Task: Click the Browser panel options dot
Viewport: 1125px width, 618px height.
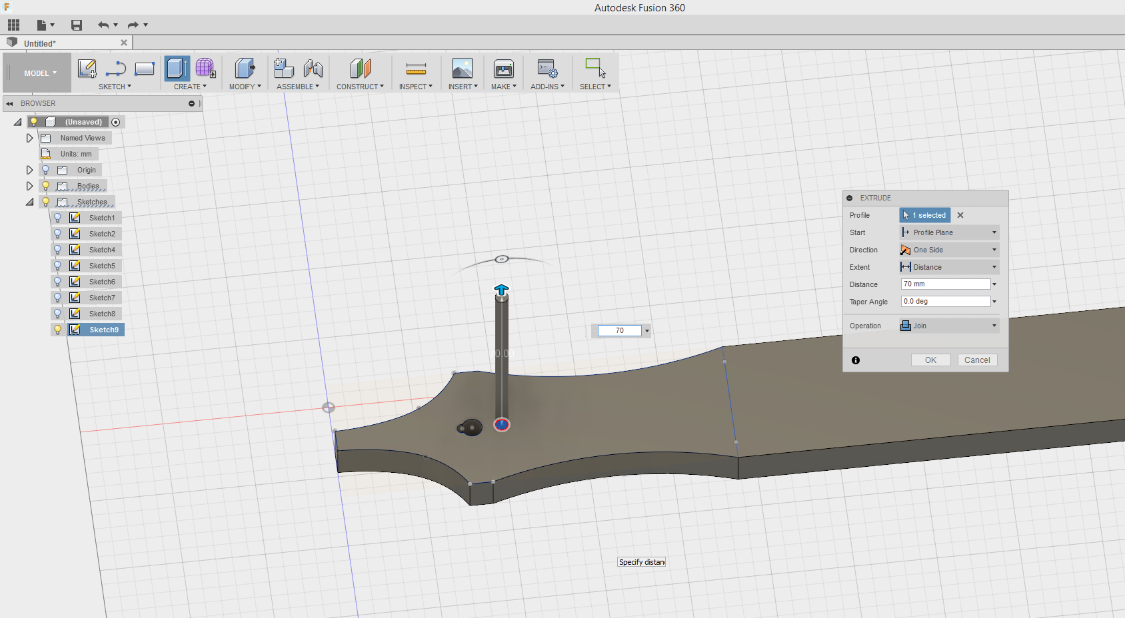Action: (x=191, y=103)
